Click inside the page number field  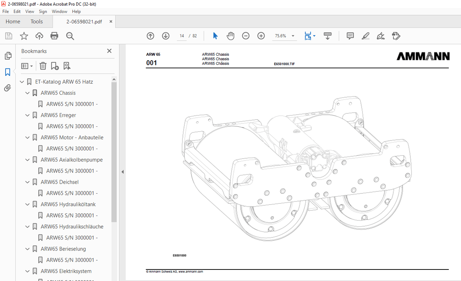click(181, 36)
